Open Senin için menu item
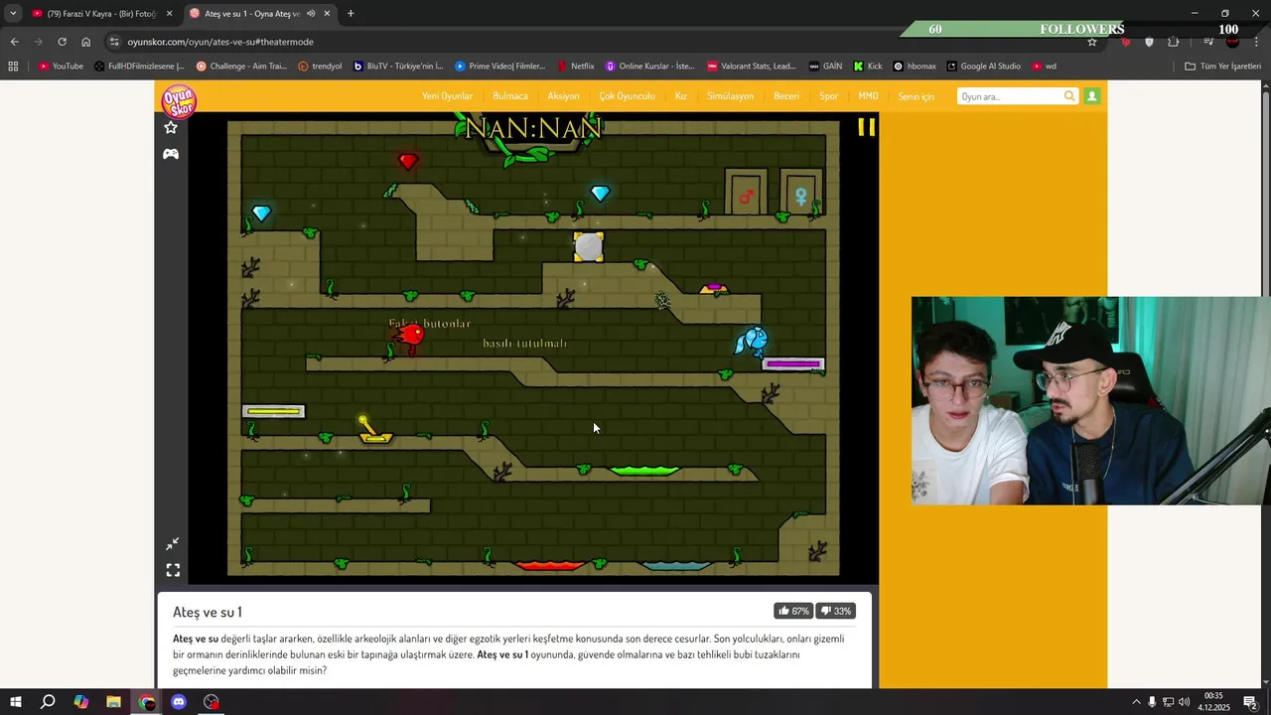The width and height of the screenshot is (1271, 715). (x=916, y=96)
